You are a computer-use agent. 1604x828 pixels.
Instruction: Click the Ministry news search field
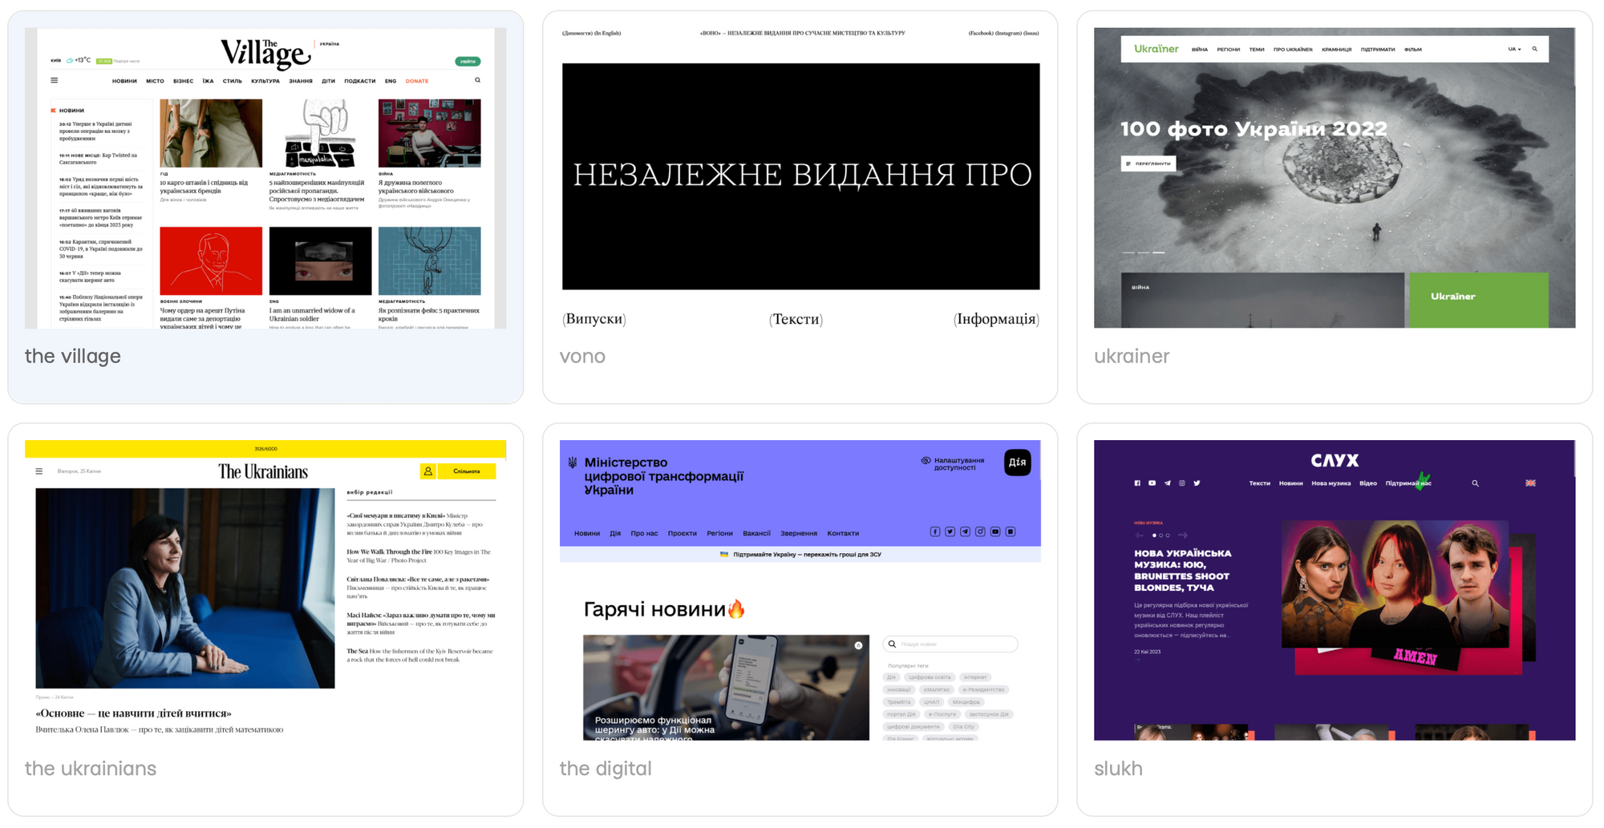pos(950,644)
